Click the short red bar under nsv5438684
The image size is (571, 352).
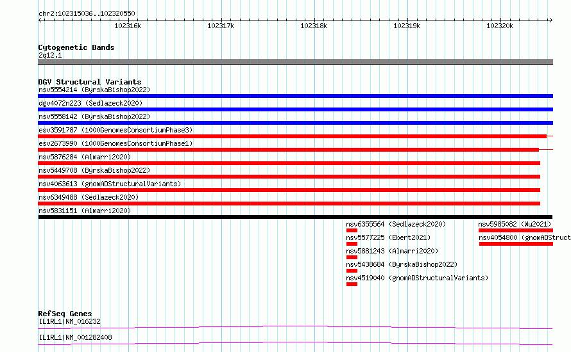tap(352, 271)
